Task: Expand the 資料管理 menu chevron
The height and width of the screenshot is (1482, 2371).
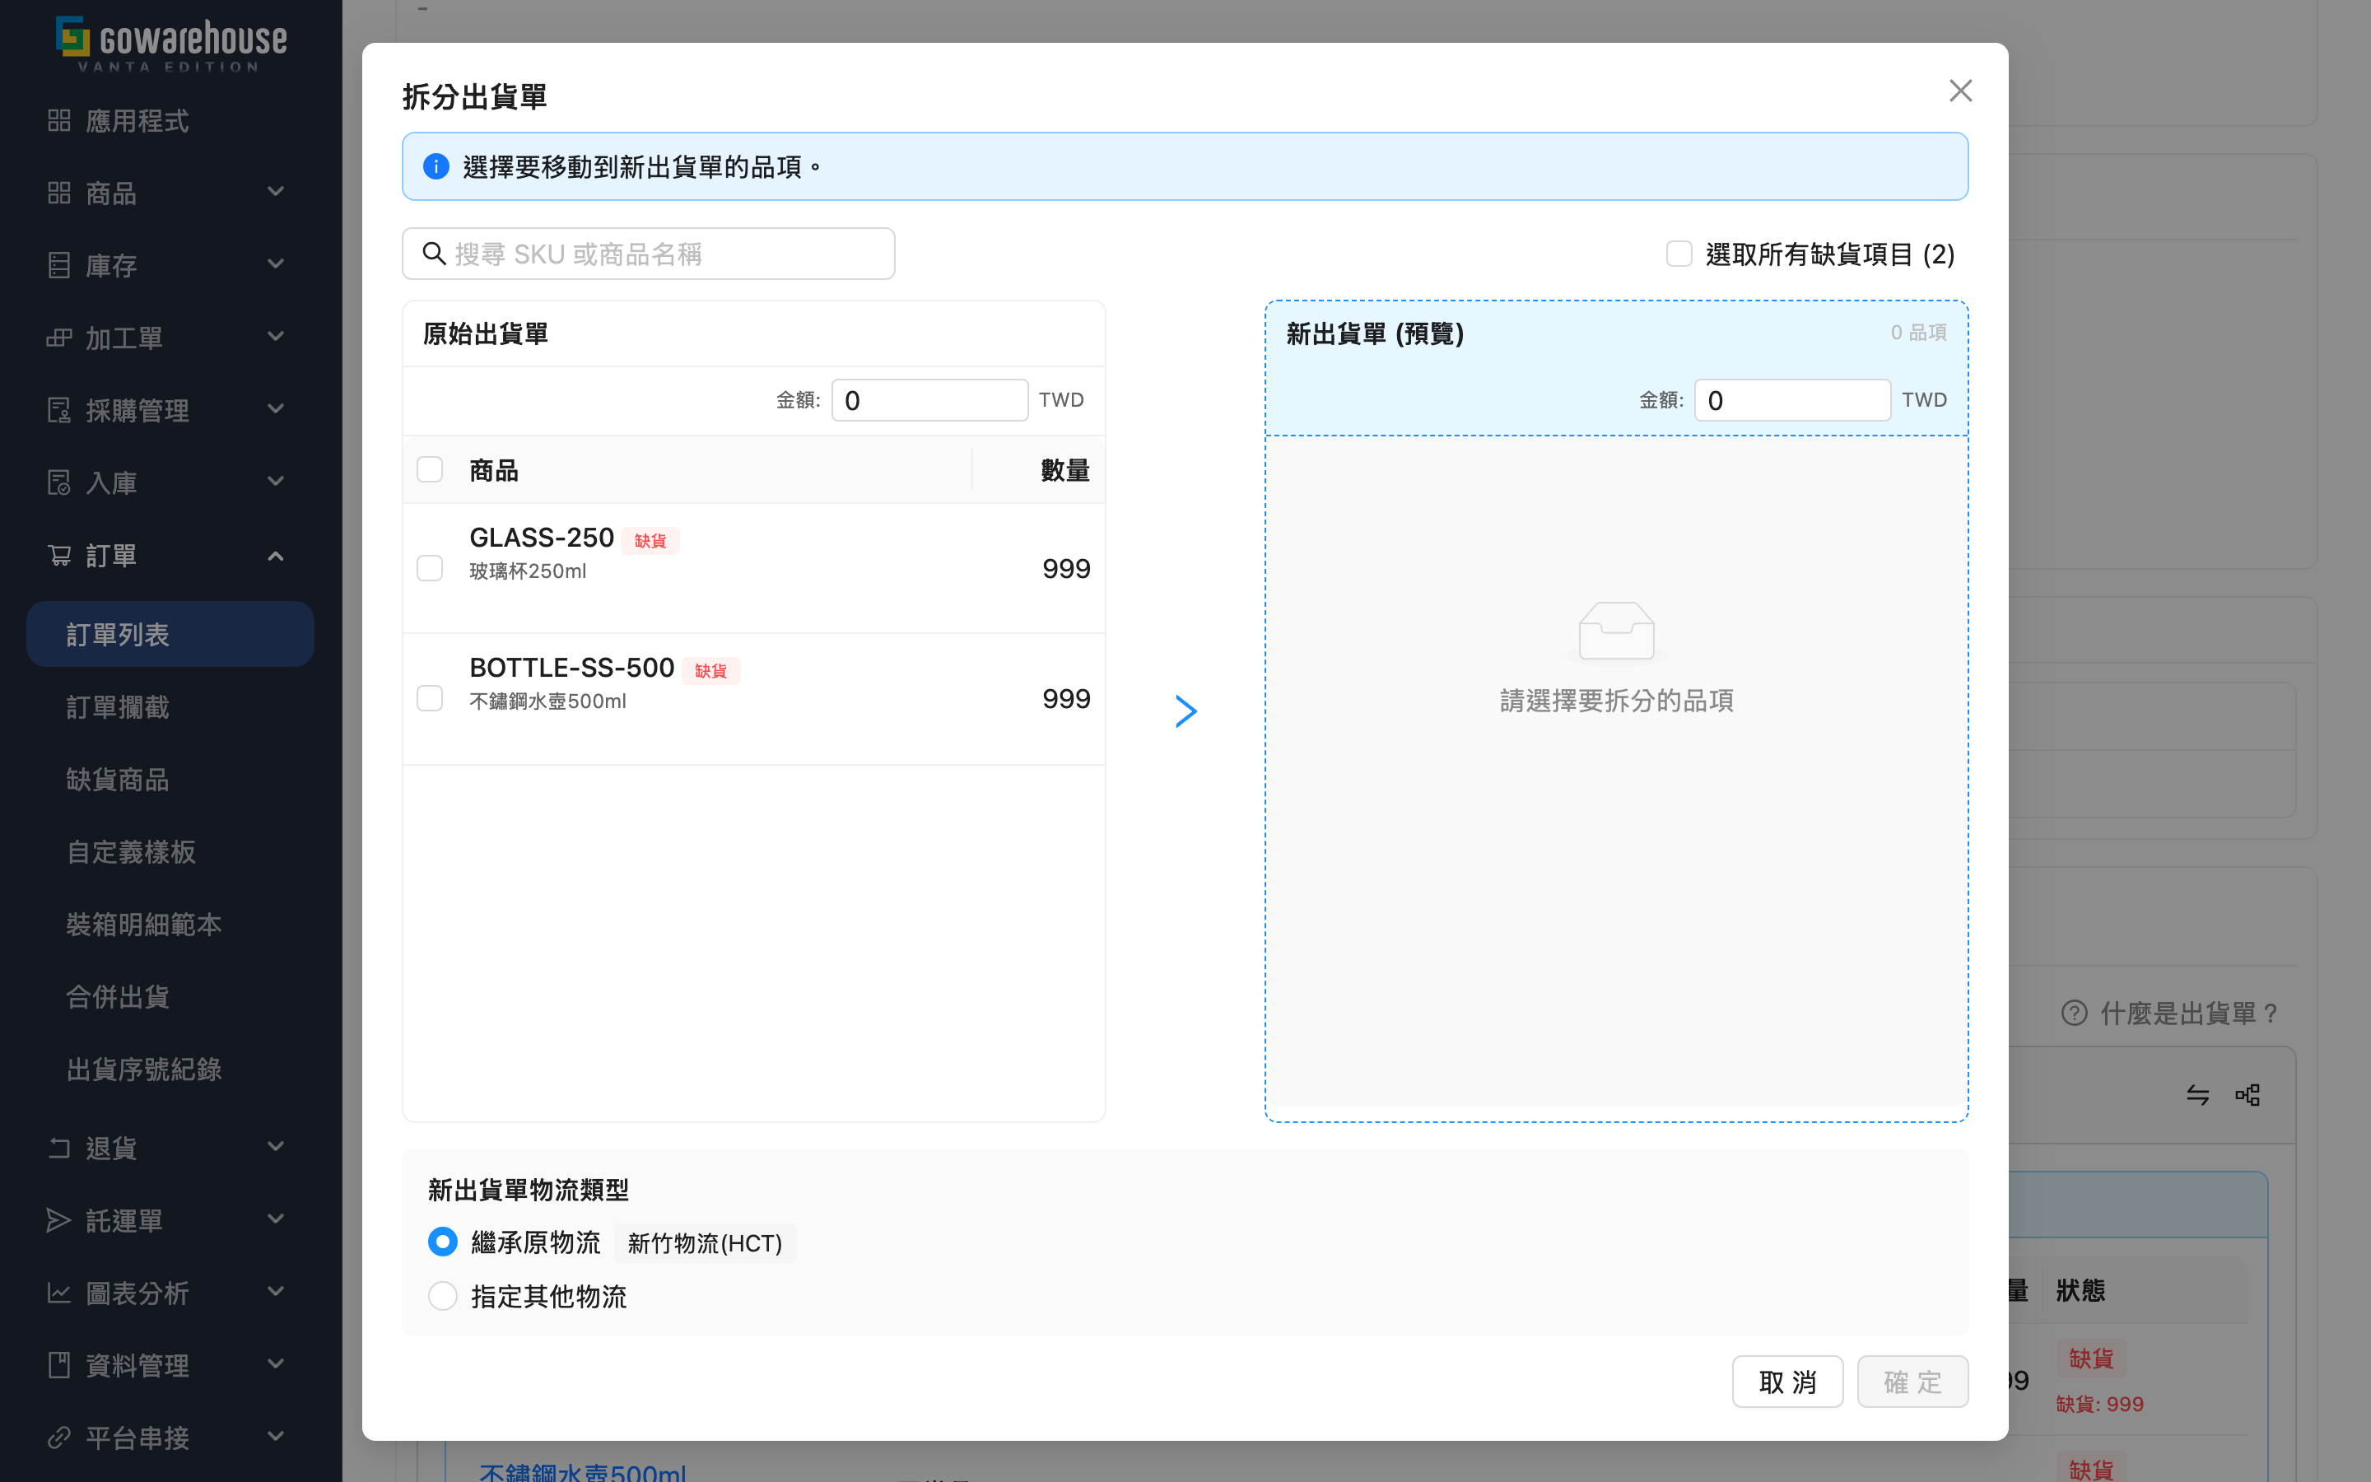Action: point(277,1363)
